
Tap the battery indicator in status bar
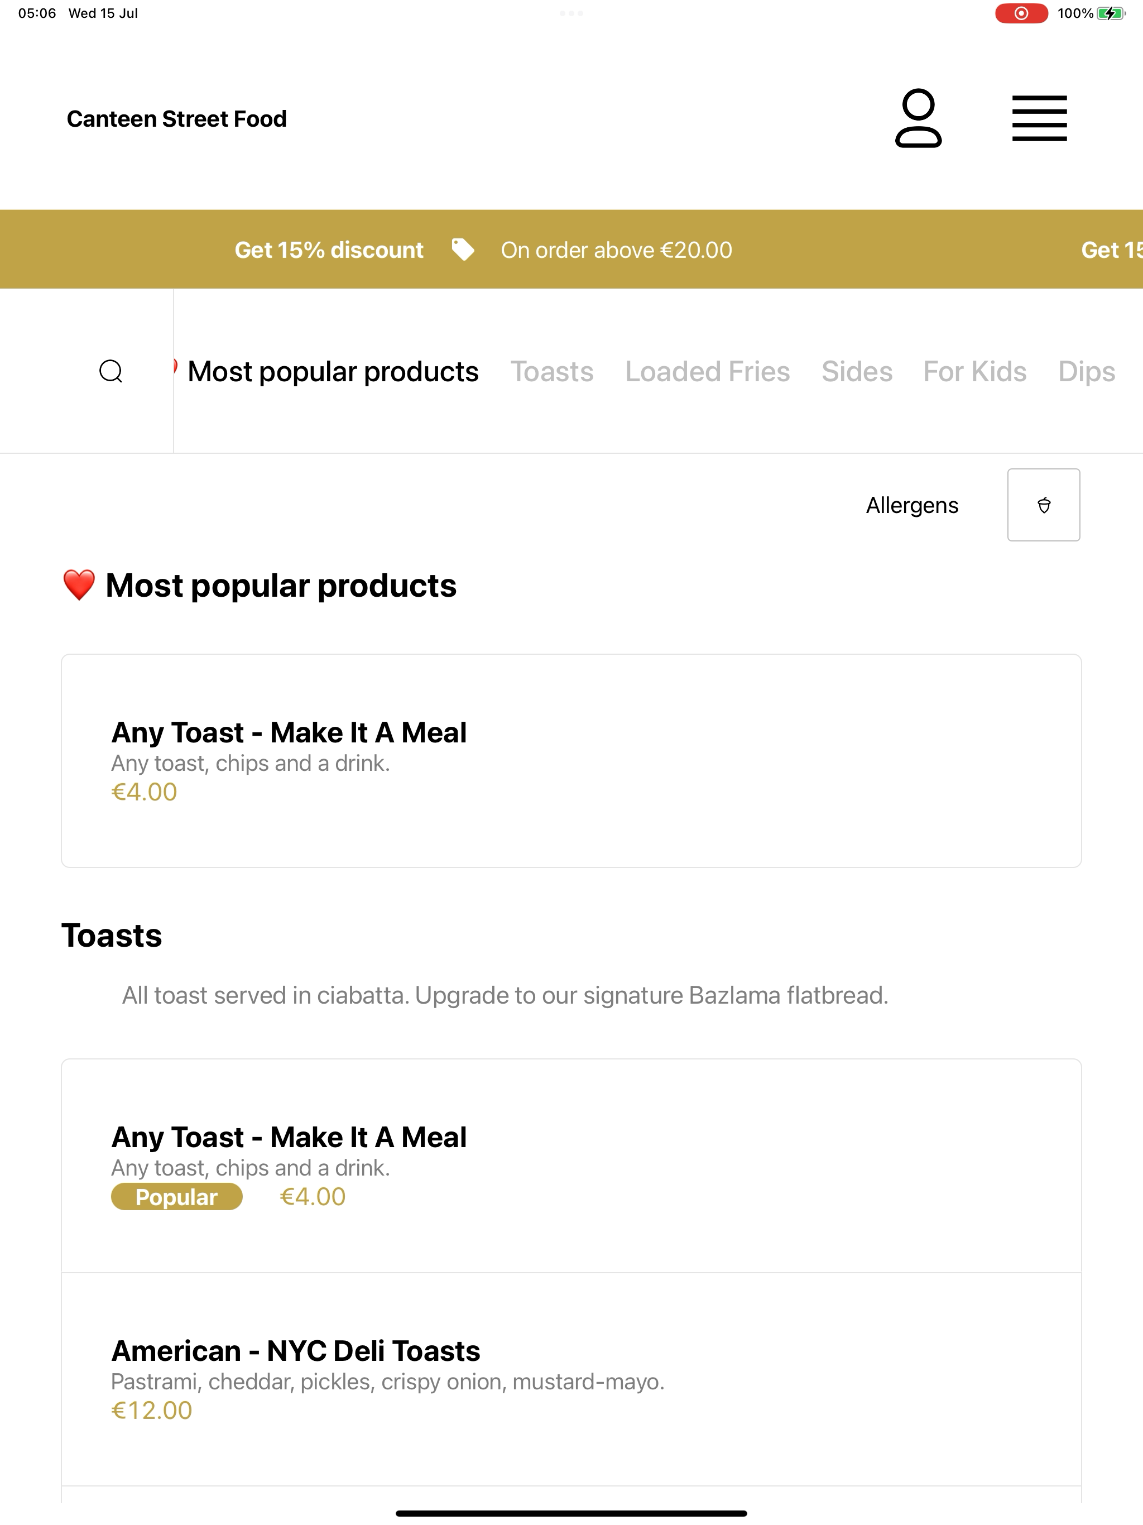click(x=1111, y=13)
